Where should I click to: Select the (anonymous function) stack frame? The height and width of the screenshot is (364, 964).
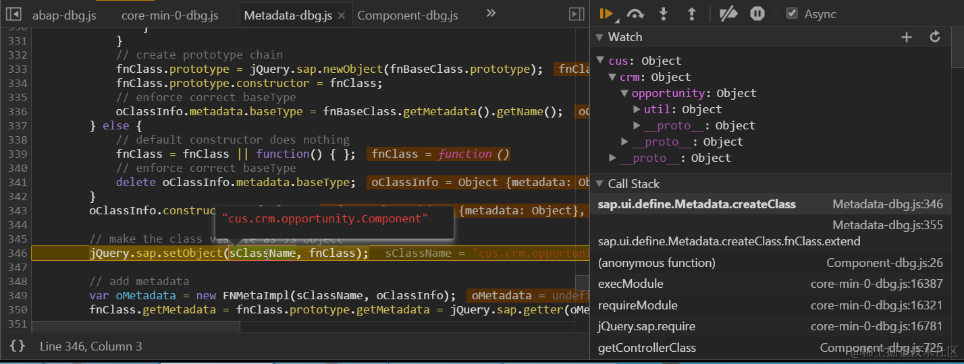tap(770, 263)
